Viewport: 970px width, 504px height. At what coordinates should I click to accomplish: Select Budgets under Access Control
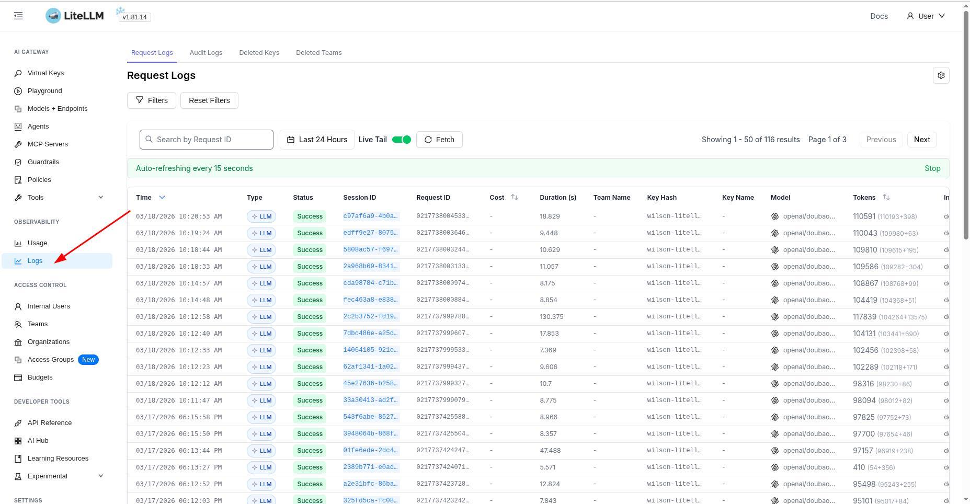click(40, 377)
